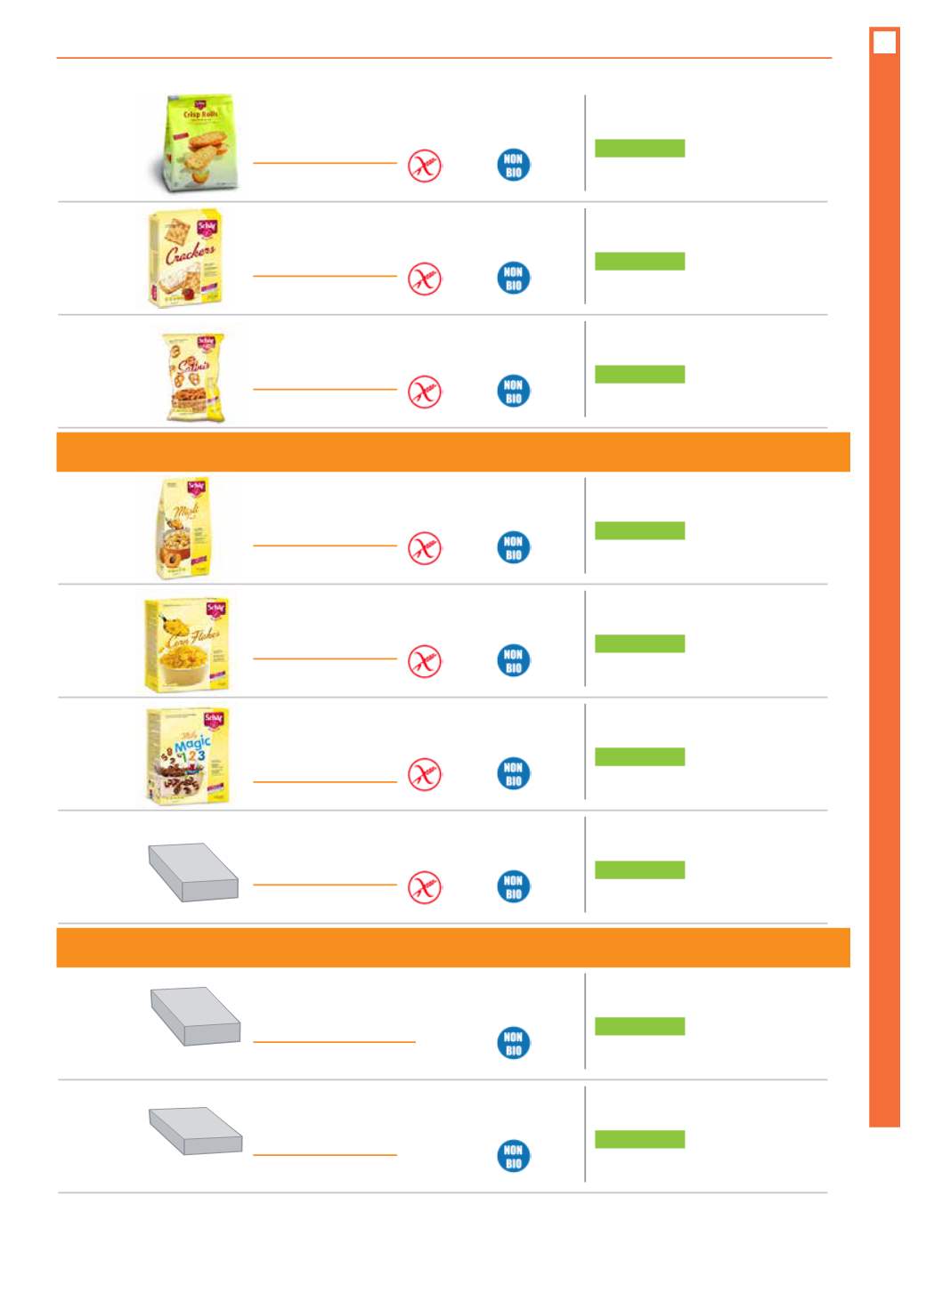Open the Corn Flakes box image
Viewport: 926px width, 1309px height.
point(187,645)
